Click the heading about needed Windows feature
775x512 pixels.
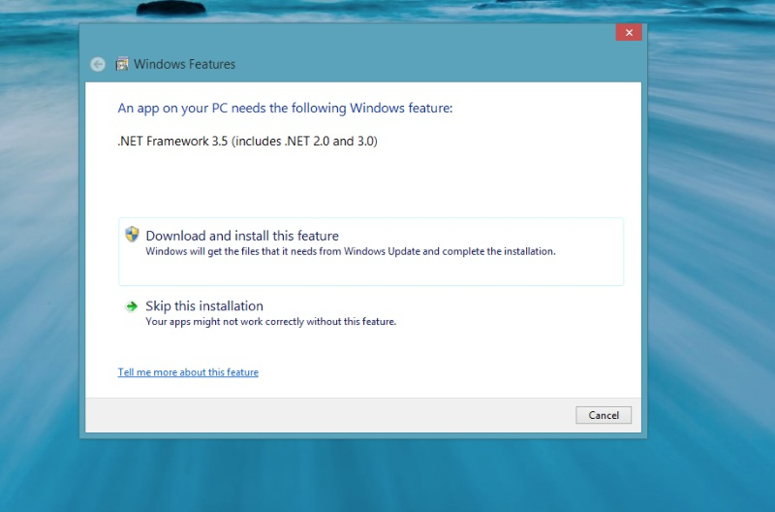285,108
